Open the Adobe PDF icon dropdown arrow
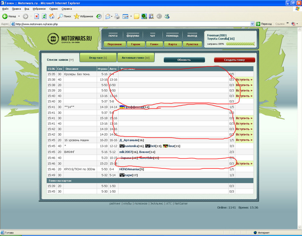The image size is (302, 236). [297, 24]
